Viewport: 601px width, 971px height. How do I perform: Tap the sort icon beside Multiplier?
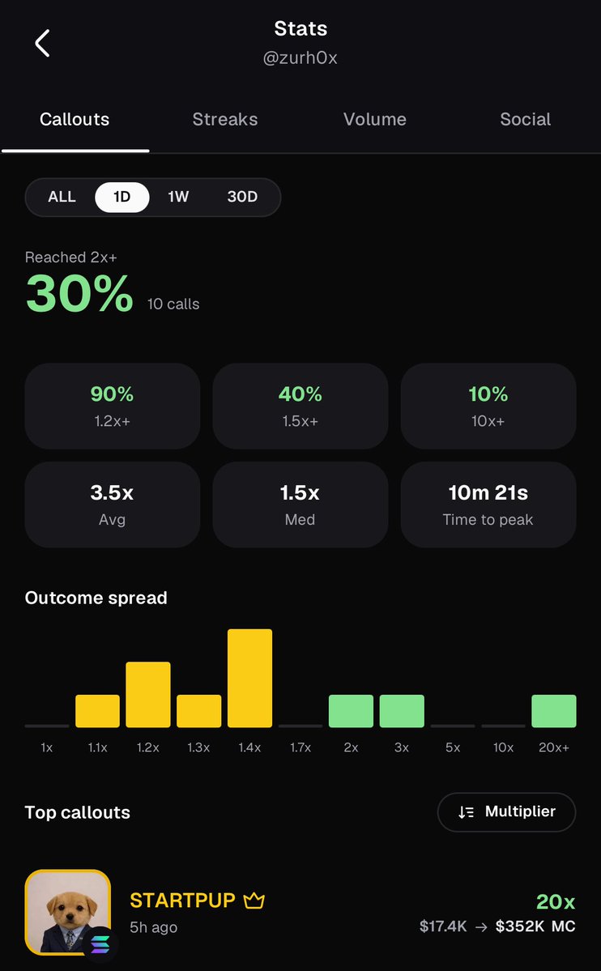coord(466,811)
